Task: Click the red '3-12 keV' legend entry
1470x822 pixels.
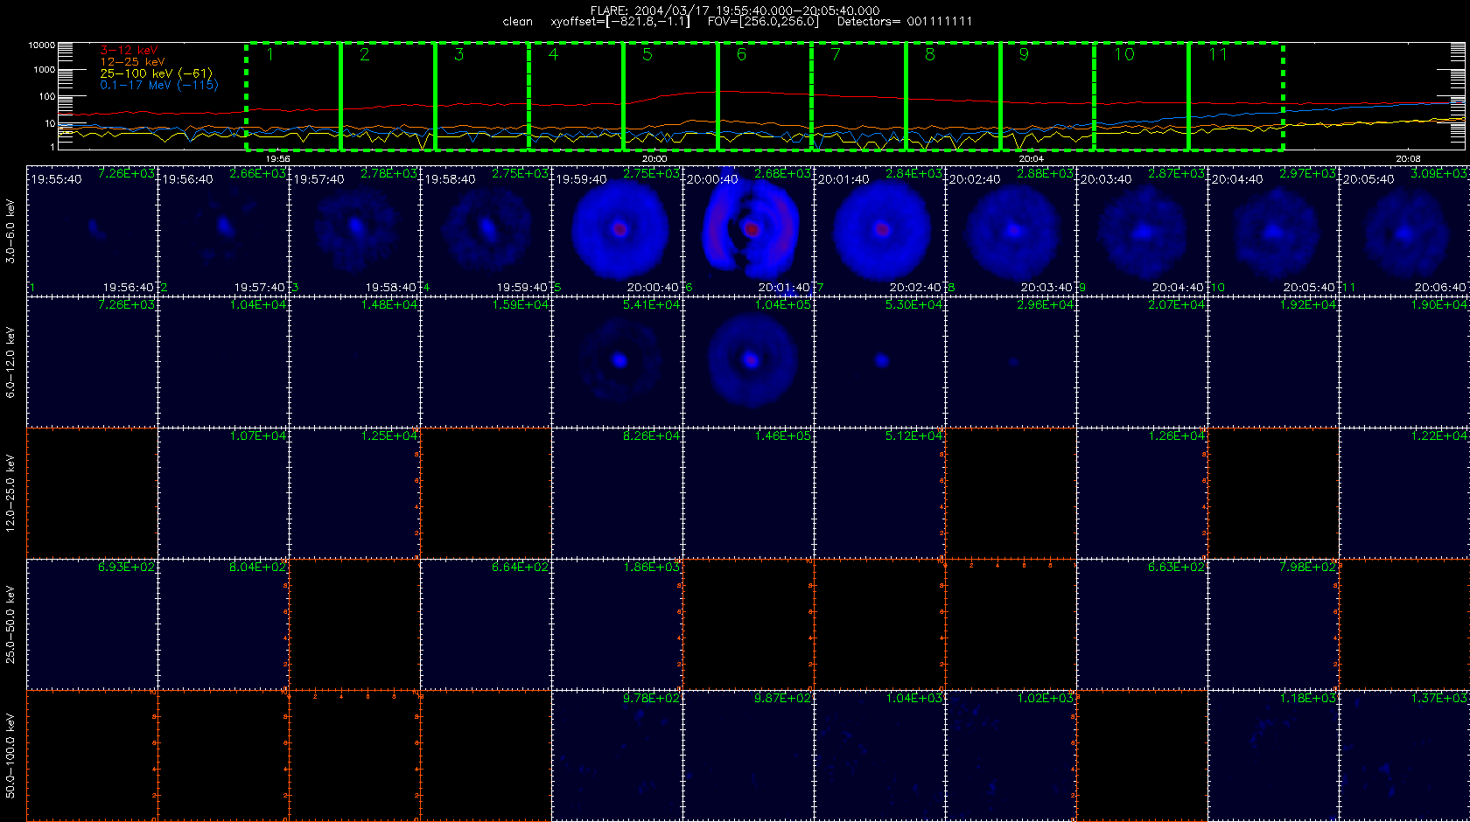Action: point(129,51)
